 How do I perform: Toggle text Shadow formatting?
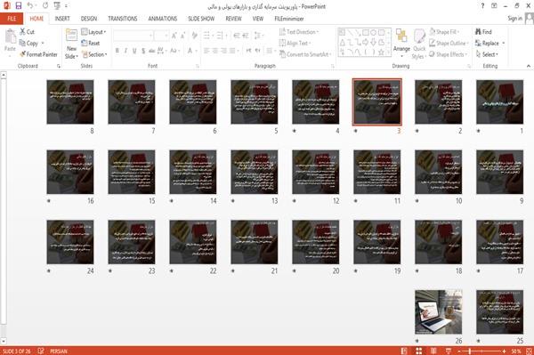(143, 51)
